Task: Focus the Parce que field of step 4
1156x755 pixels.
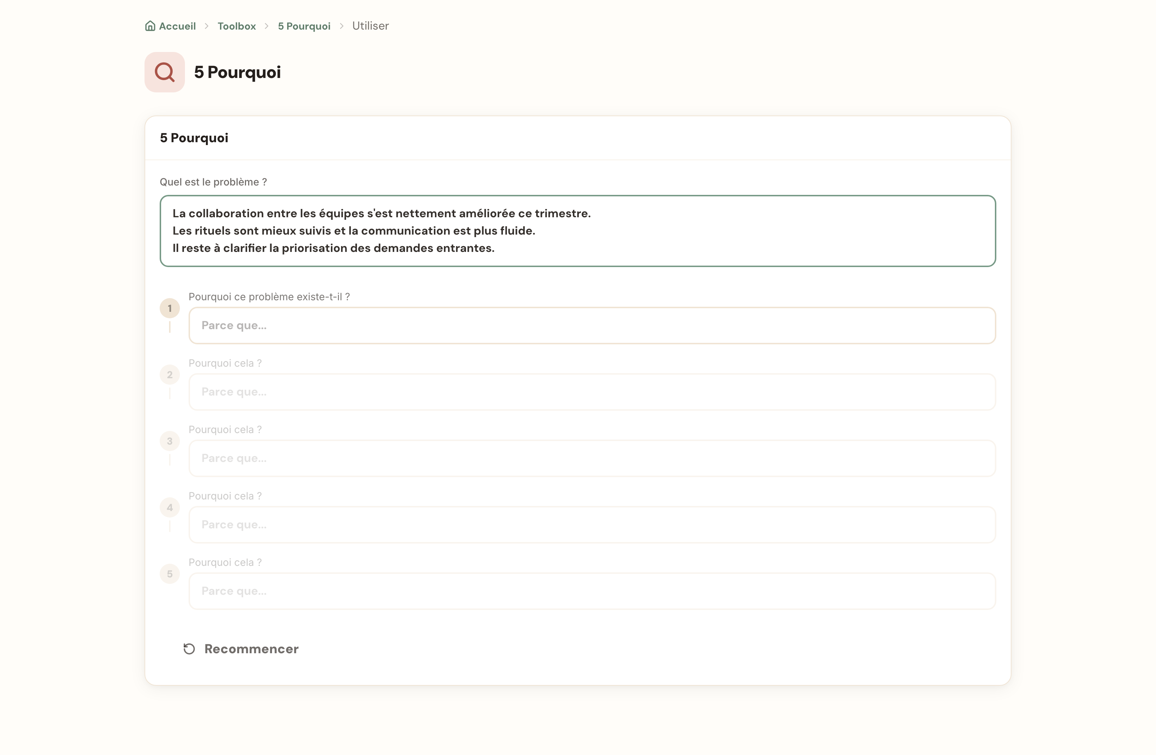Action: 592,525
